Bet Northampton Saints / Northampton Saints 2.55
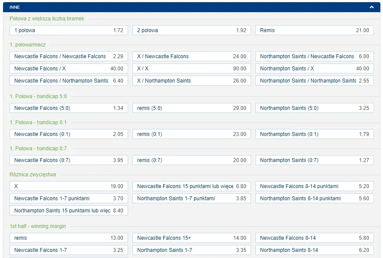 coord(314,81)
